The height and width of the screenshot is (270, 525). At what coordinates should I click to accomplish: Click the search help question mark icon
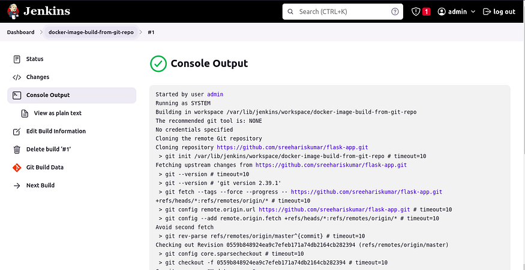[x=395, y=12]
